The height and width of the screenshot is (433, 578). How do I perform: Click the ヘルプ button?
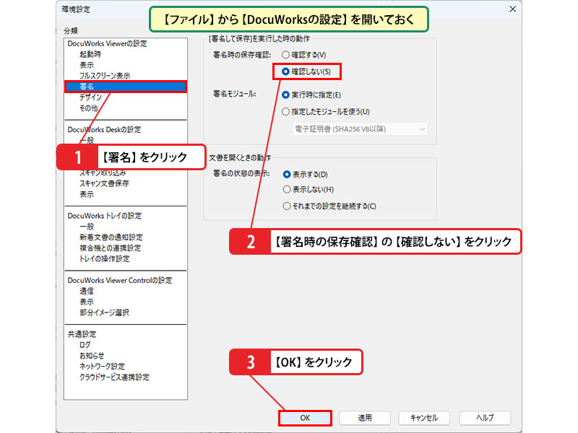485,418
